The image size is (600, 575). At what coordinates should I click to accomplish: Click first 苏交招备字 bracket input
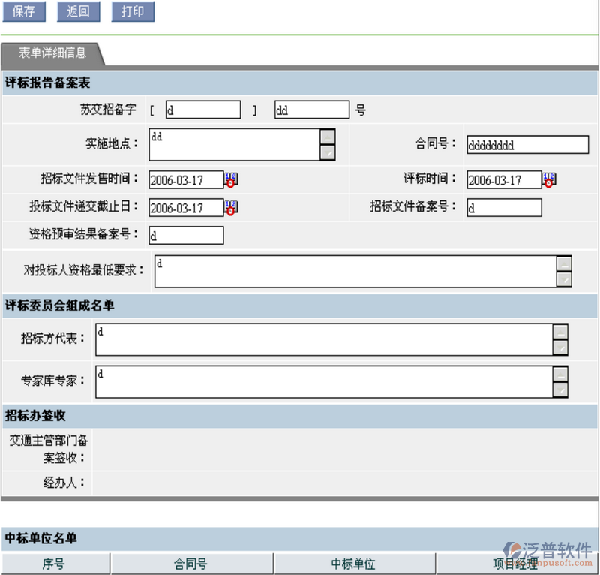click(x=202, y=110)
